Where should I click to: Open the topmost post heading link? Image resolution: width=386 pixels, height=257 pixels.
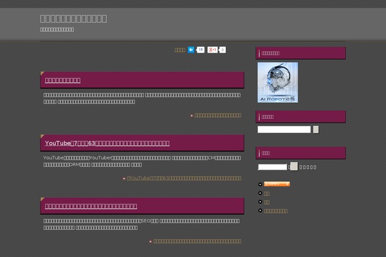point(62,80)
